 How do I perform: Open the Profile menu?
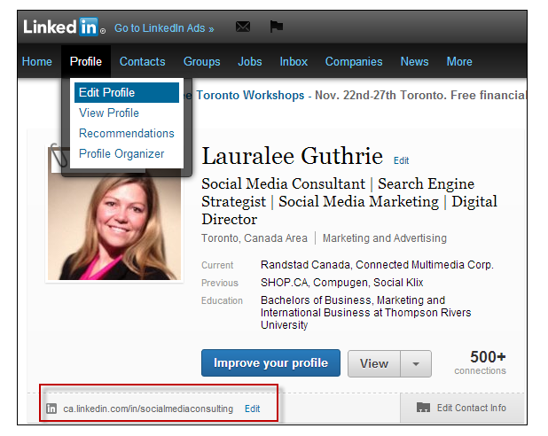pyautogui.click(x=86, y=61)
